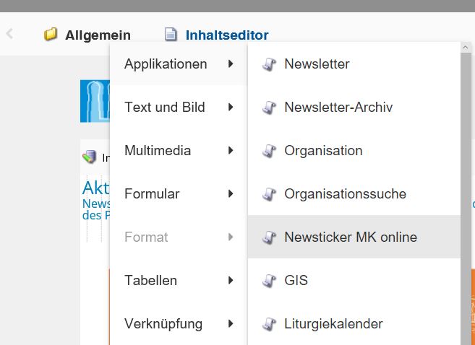Screen dimensions: 475x345
Task: Click the yellow Allgemein folder icon
Action: click(51, 35)
